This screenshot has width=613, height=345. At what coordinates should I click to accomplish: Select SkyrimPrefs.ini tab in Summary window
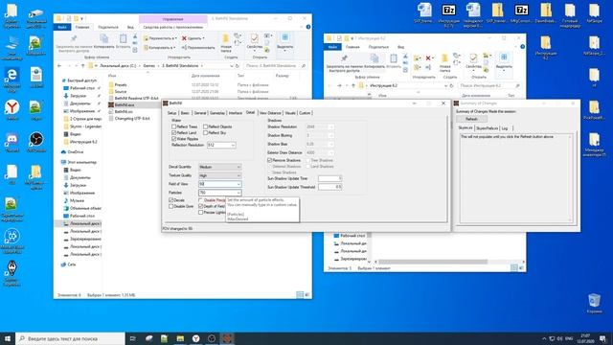click(487, 128)
